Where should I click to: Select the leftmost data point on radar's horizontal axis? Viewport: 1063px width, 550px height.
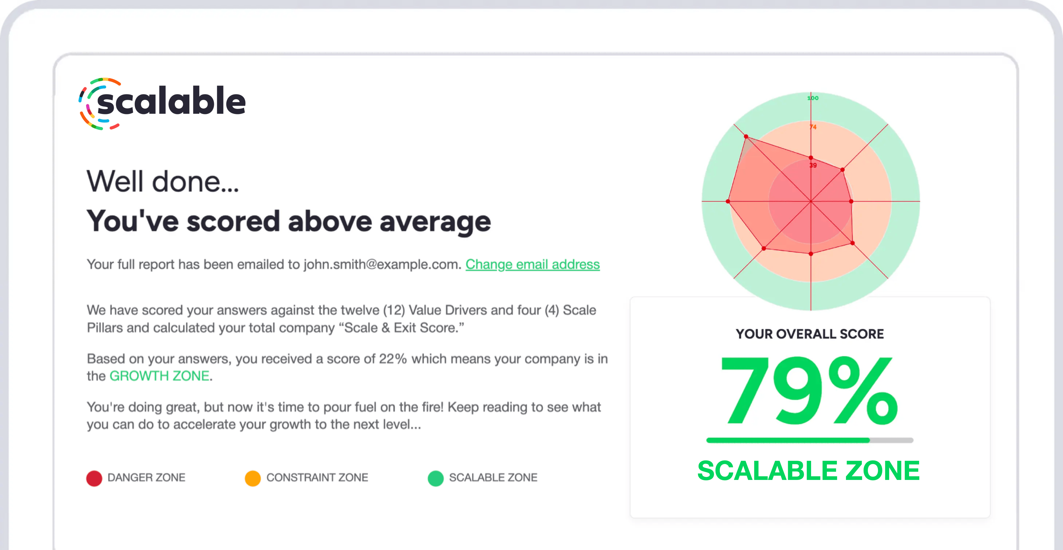coord(728,202)
